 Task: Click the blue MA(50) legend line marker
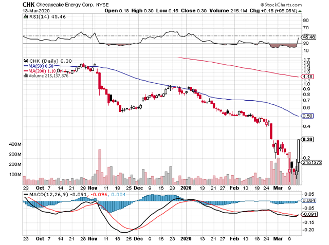tap(26, 66)
